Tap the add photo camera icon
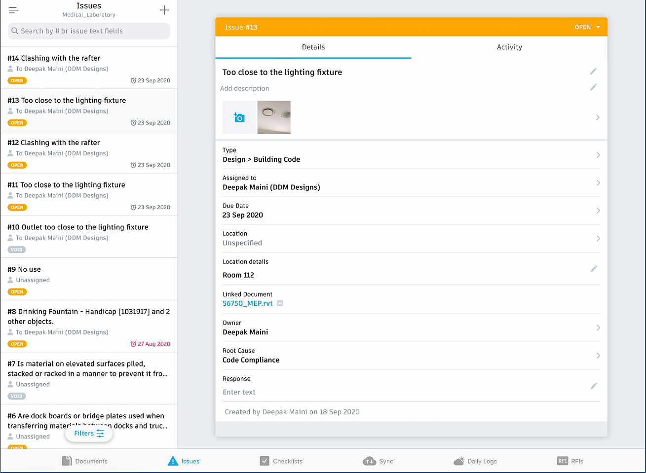 (x=239, y=117)
